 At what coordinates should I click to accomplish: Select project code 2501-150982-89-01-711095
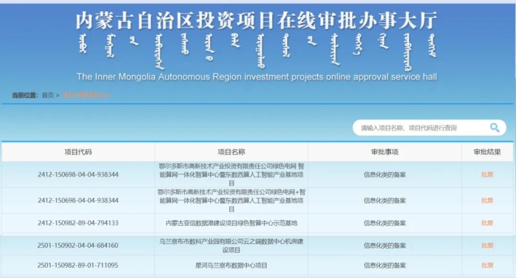[78, 265]
